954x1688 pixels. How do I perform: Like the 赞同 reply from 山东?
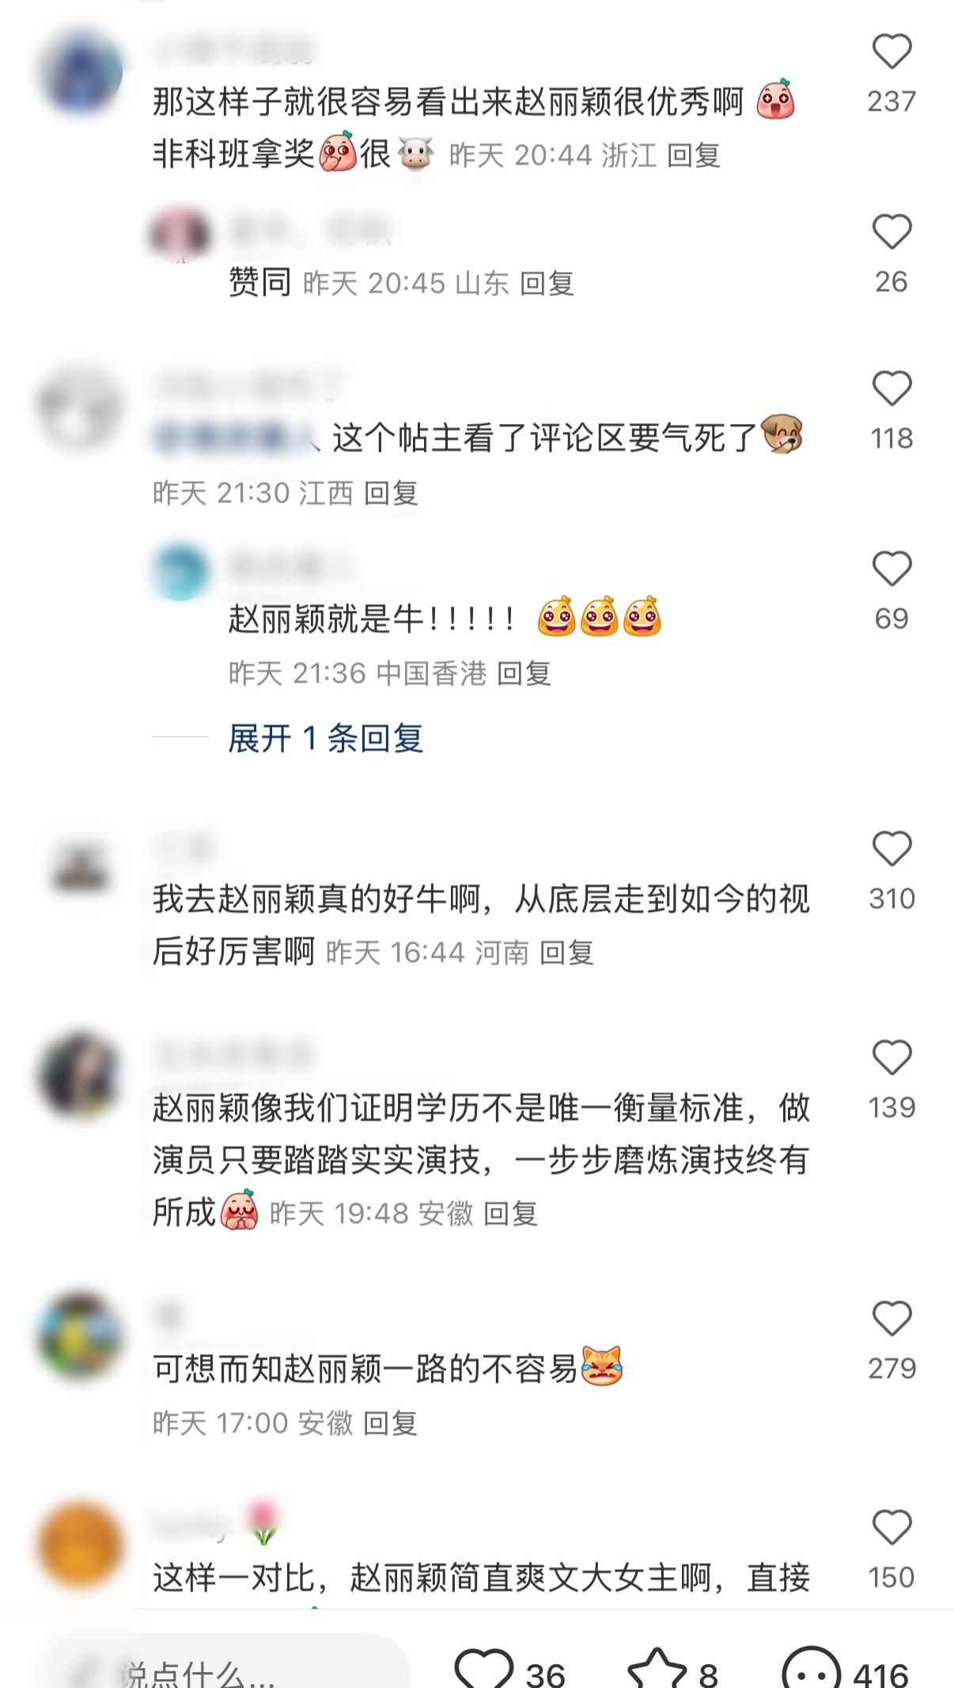tap(892, 233)
